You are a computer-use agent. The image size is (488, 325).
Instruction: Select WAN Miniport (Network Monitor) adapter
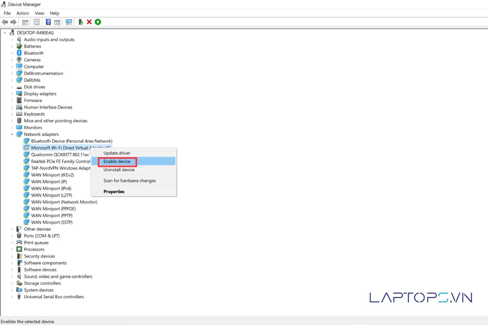pyautogui.click(x=64, y=202)
